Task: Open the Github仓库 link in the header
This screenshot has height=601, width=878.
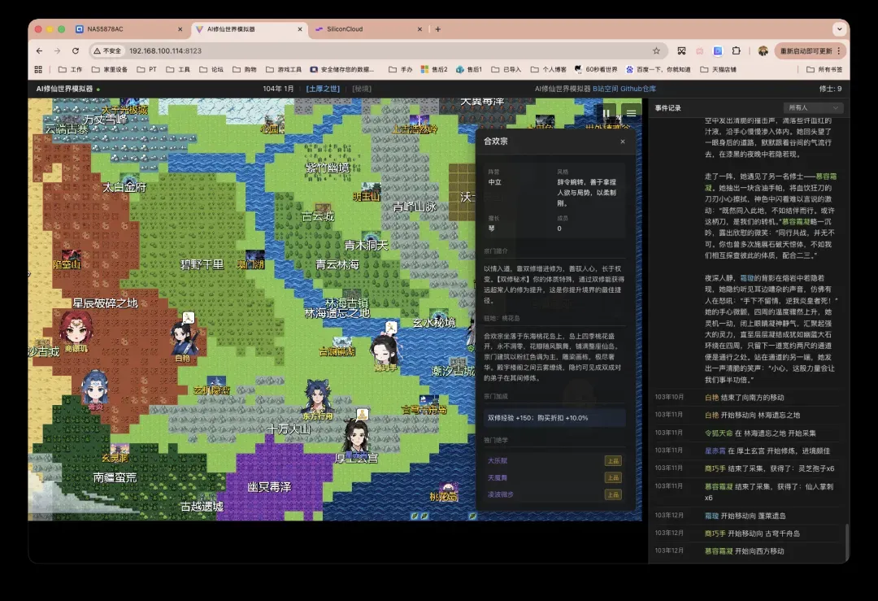Action: pyautogui.click(x=637, y=89)
